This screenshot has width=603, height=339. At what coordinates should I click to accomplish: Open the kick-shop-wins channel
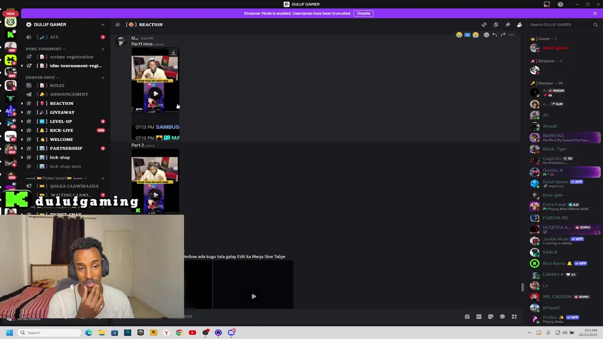pos(66,166)
